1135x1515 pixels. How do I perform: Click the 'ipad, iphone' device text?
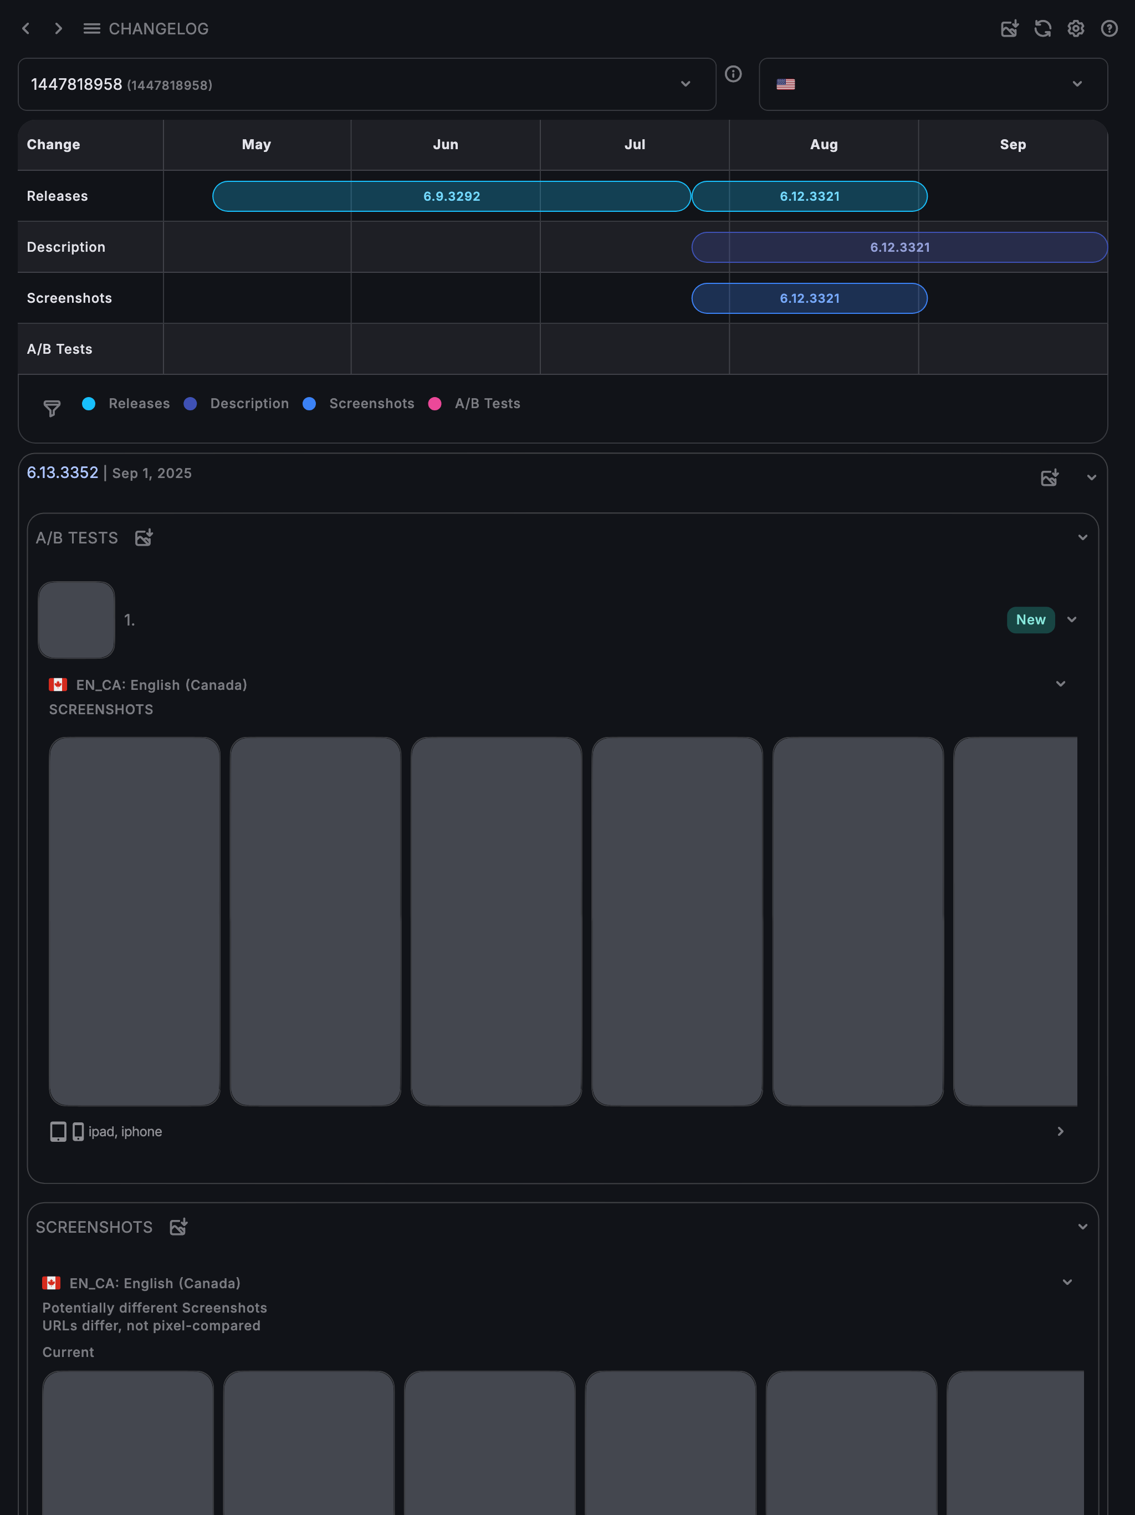click(125, 1131)
